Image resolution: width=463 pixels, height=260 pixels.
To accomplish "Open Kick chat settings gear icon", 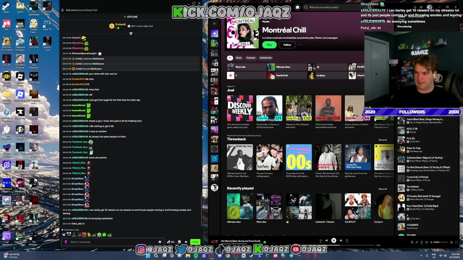I will tap(186, 242).
